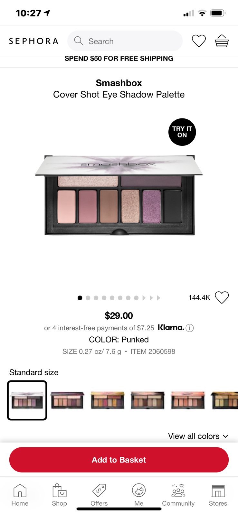Select the third palette color thumbnail
The width and height of the screenshot is (238, 515).
pyautogui.click(x=108, y=400)
